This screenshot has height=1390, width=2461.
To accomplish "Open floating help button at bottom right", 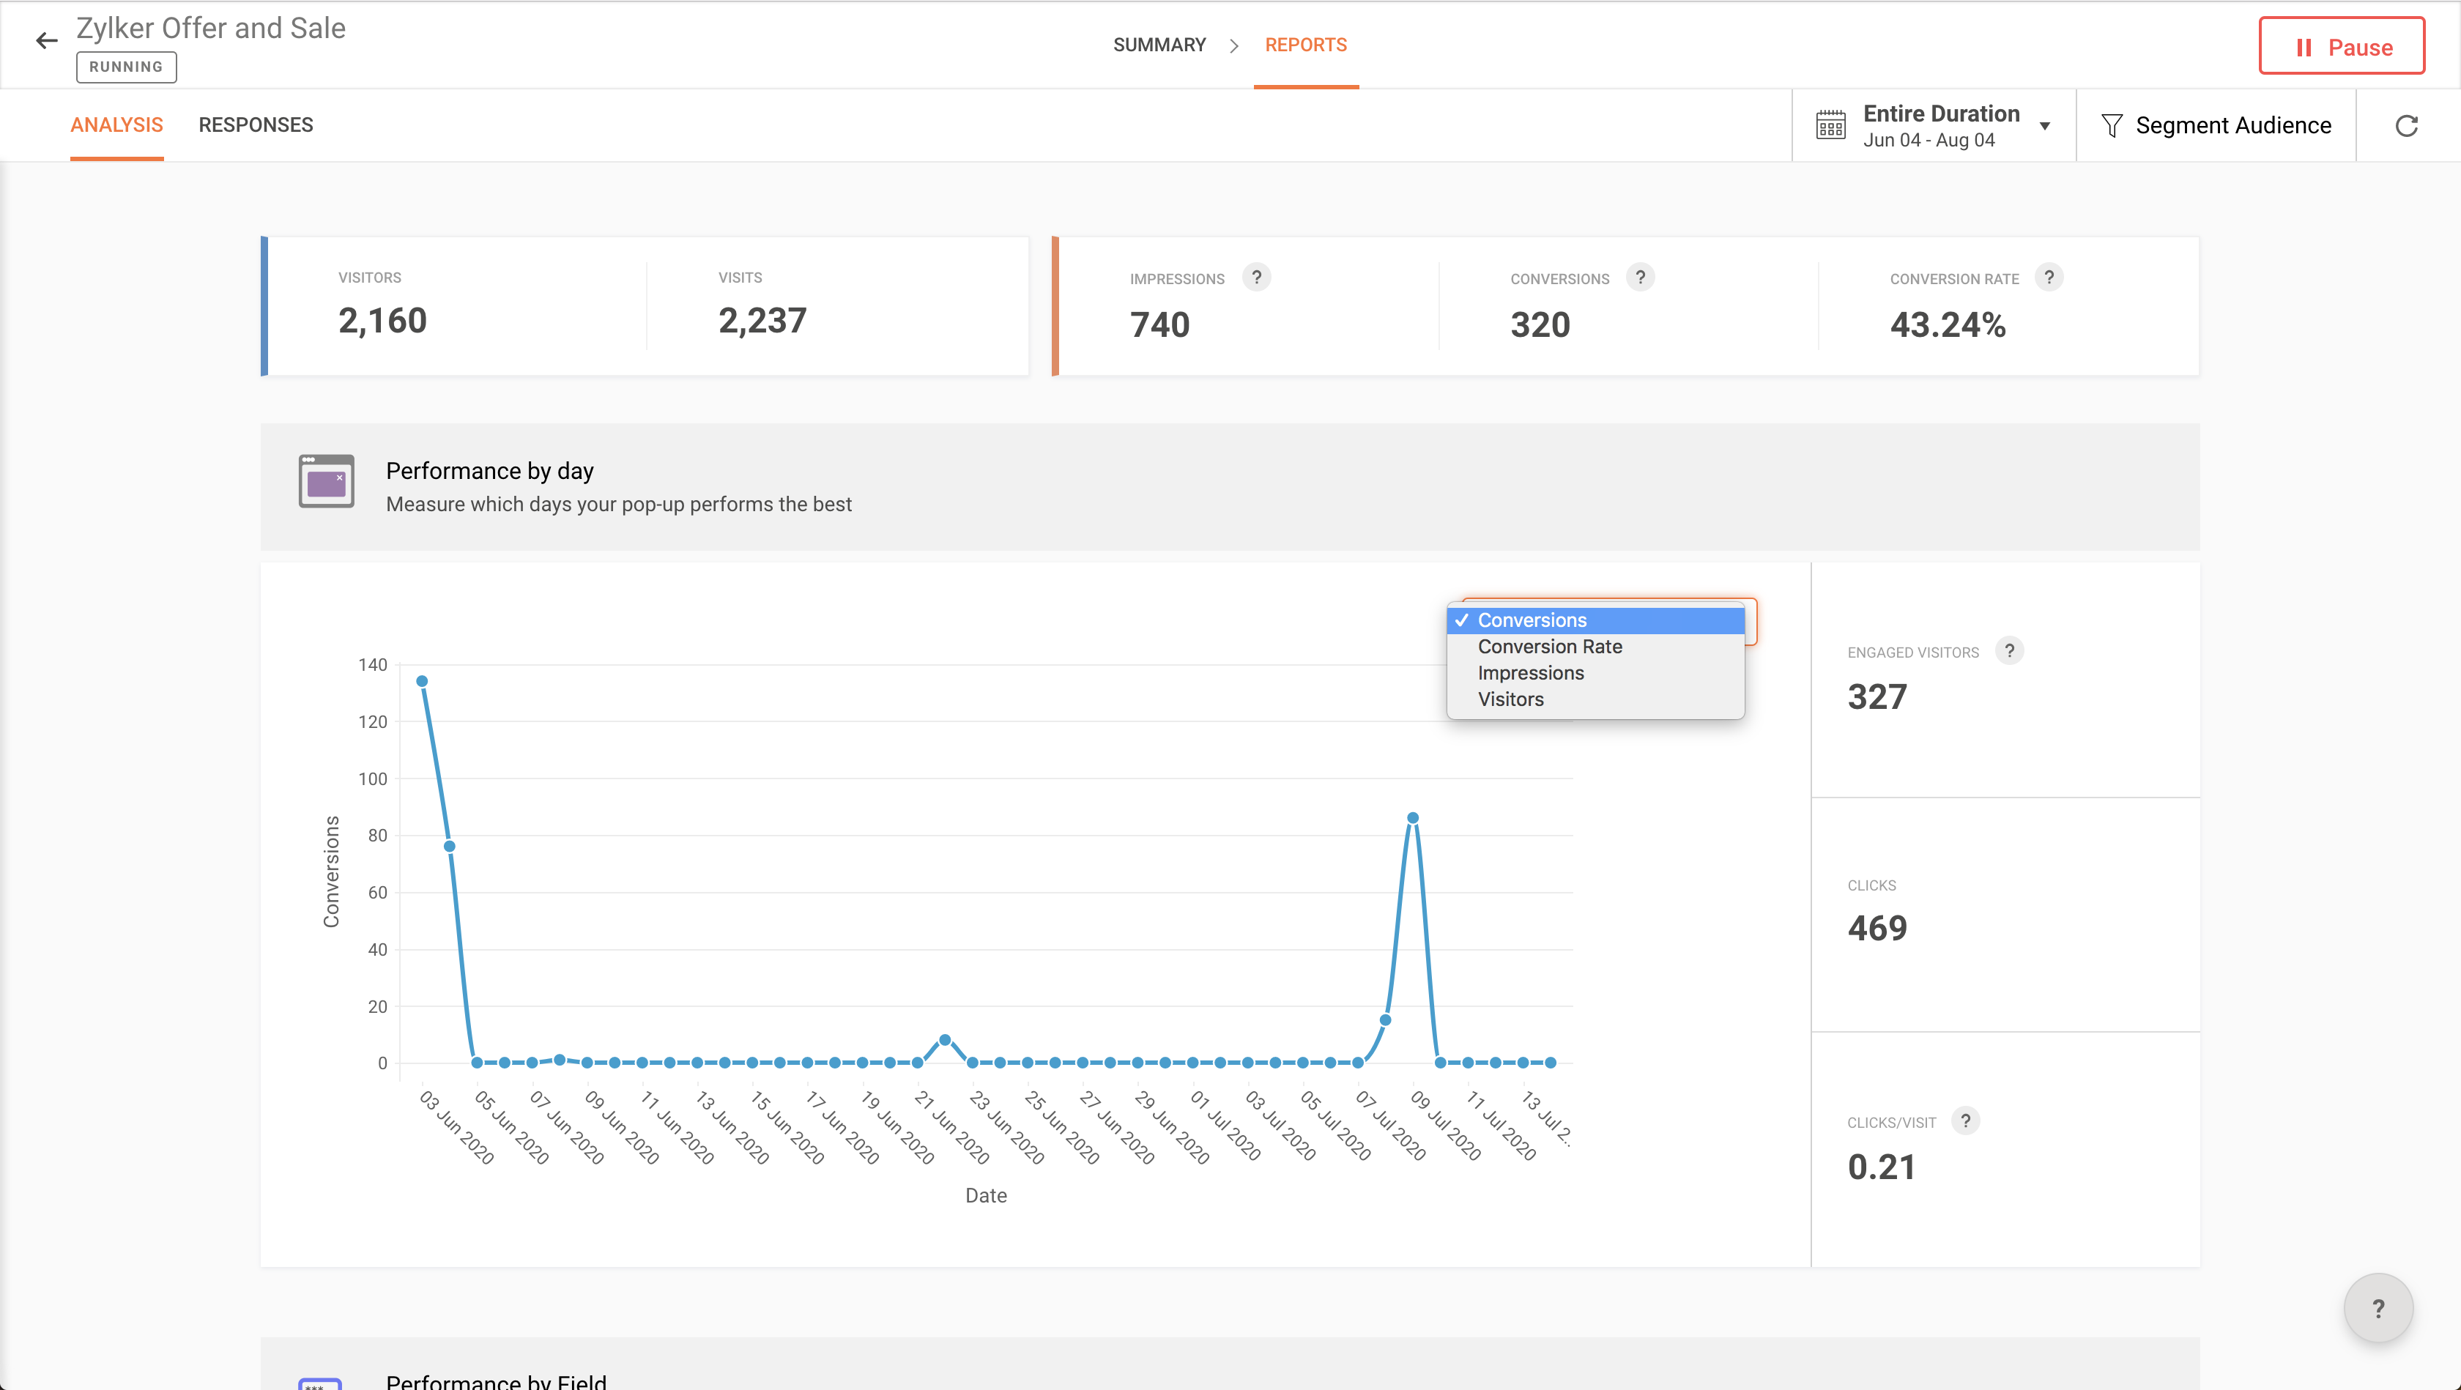I will [x=2378, y=1308].
